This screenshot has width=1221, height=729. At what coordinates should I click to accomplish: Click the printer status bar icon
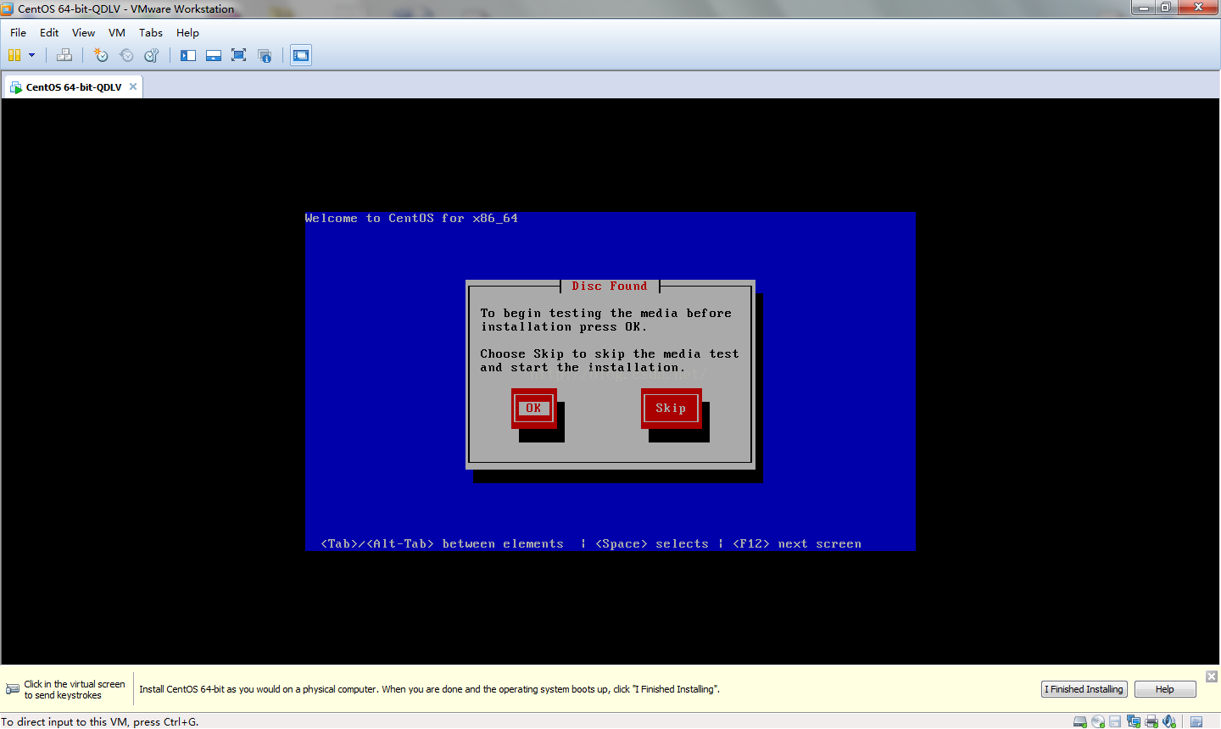[1151, 722]
